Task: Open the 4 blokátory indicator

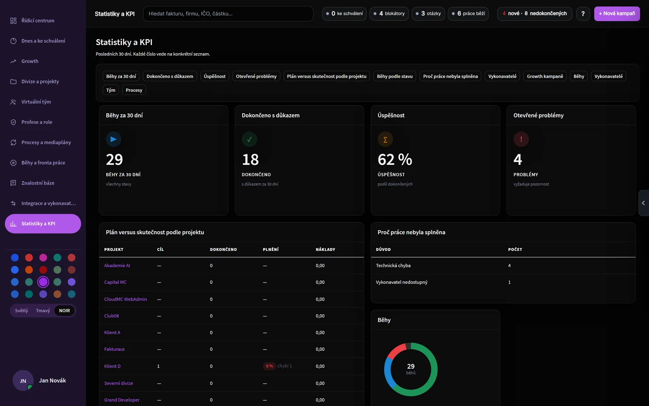Action: 389,14
